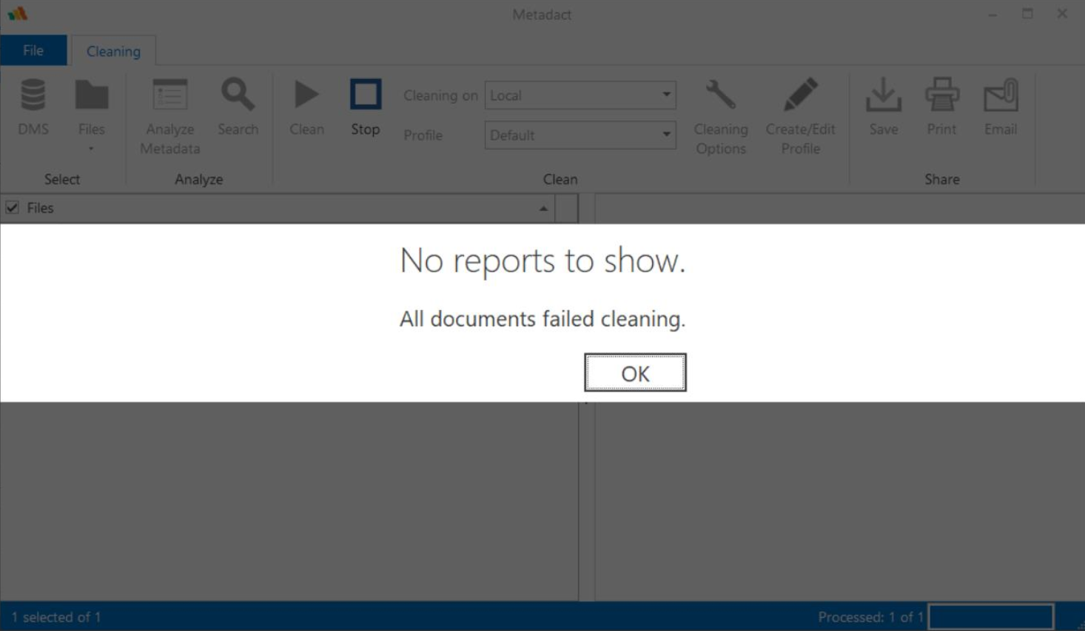Click the 'No reports to show.' heading
This screenshot has width=1085, height=631.
click(x=542, y=260)
